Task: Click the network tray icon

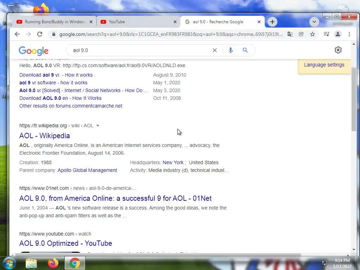Action: [x=324, y=263]
